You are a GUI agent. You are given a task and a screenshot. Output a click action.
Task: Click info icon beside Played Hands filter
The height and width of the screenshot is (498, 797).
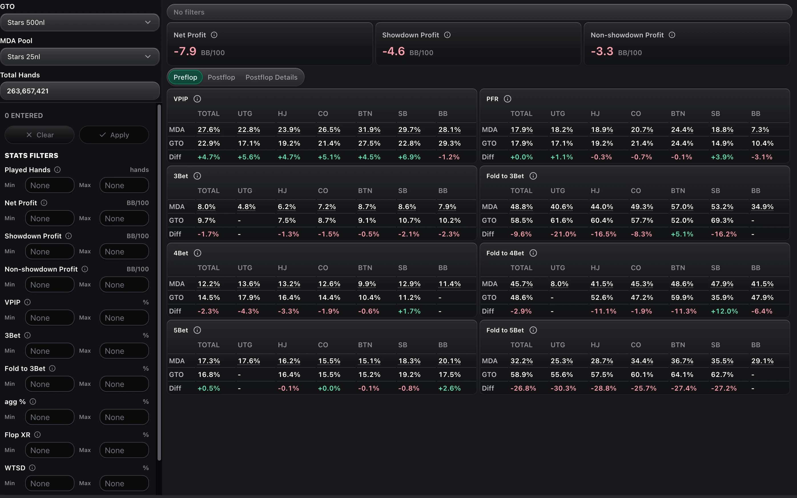[x=57, y=170]
